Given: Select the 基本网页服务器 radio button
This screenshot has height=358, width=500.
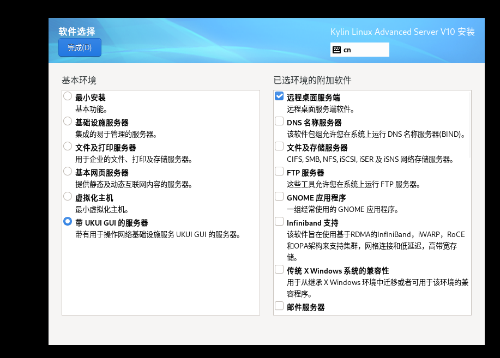Looking at the screenshot, I should 68,171.
